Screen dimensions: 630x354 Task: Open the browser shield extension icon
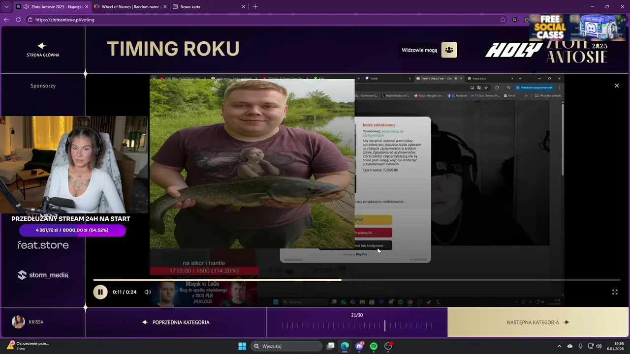point(515,20)
